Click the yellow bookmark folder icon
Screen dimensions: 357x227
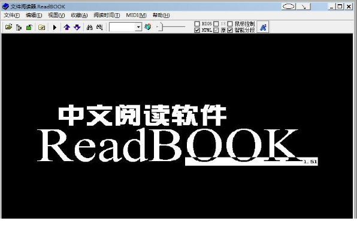pyautogui.click(x=42, y=28)
